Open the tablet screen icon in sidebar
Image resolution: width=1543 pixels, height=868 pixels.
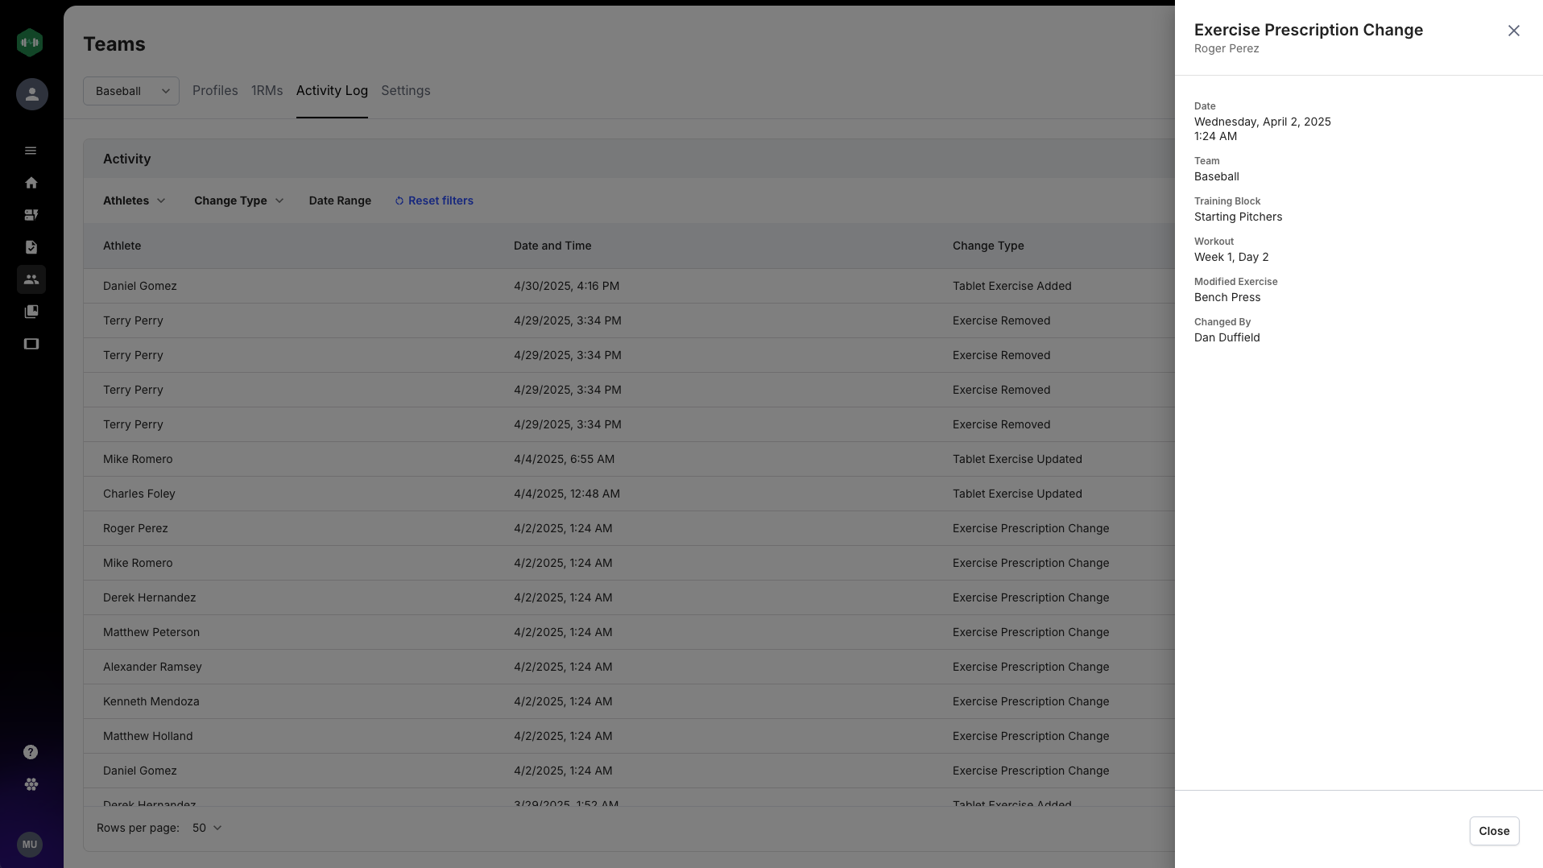click(31, 344)
